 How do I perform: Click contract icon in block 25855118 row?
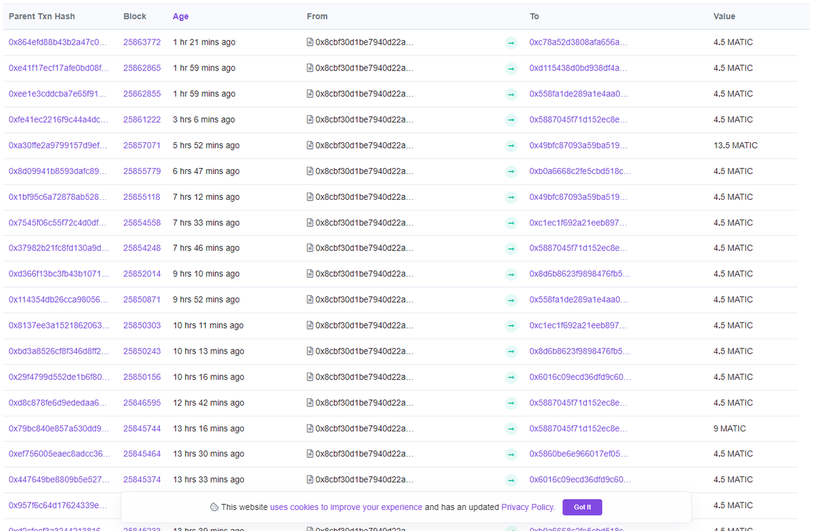[310, 196]
